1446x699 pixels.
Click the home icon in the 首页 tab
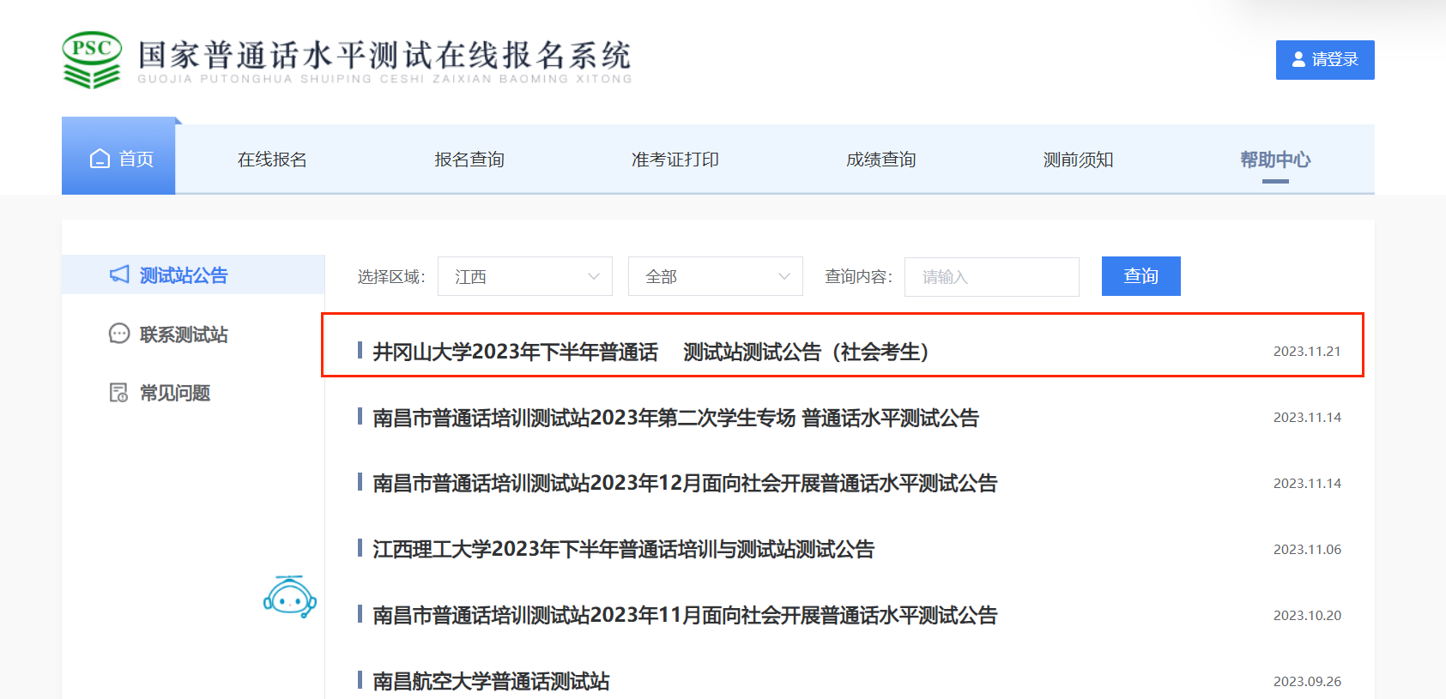100,159
